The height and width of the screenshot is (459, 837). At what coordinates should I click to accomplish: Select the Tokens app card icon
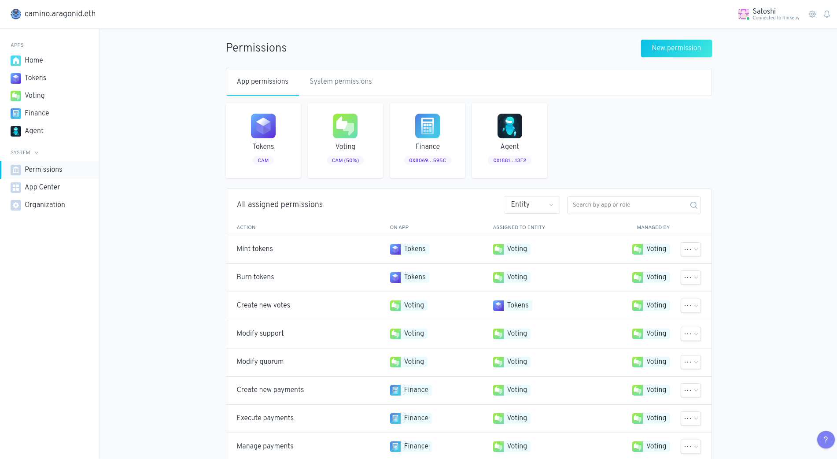click(x=263, y=126)
